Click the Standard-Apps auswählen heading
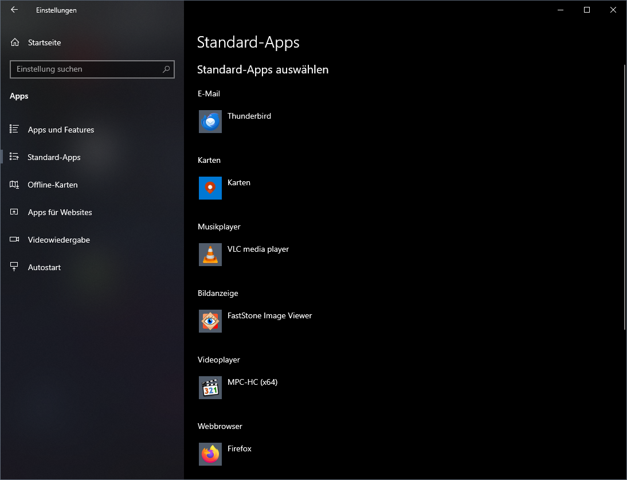 pos(262,69)
